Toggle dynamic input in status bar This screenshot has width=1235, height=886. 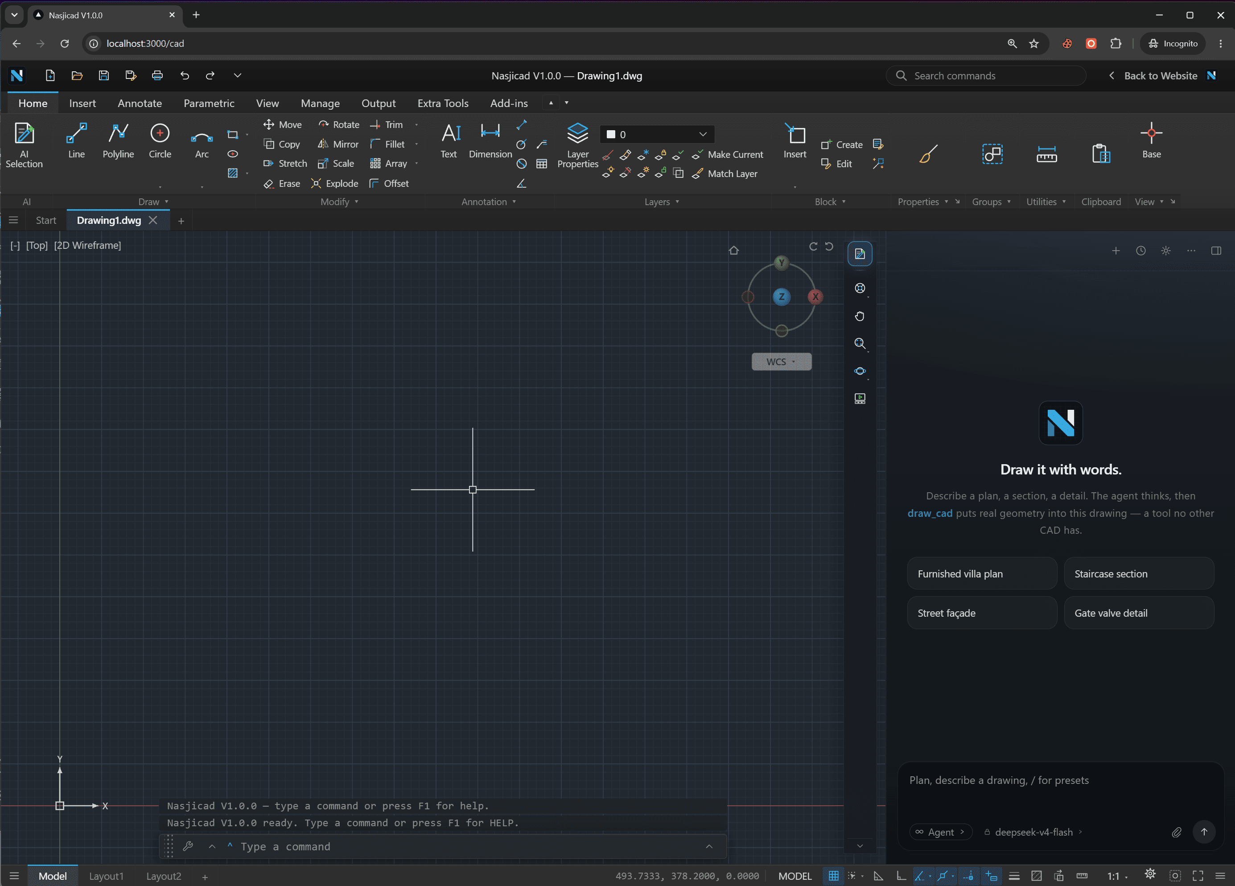click(991, 876)
